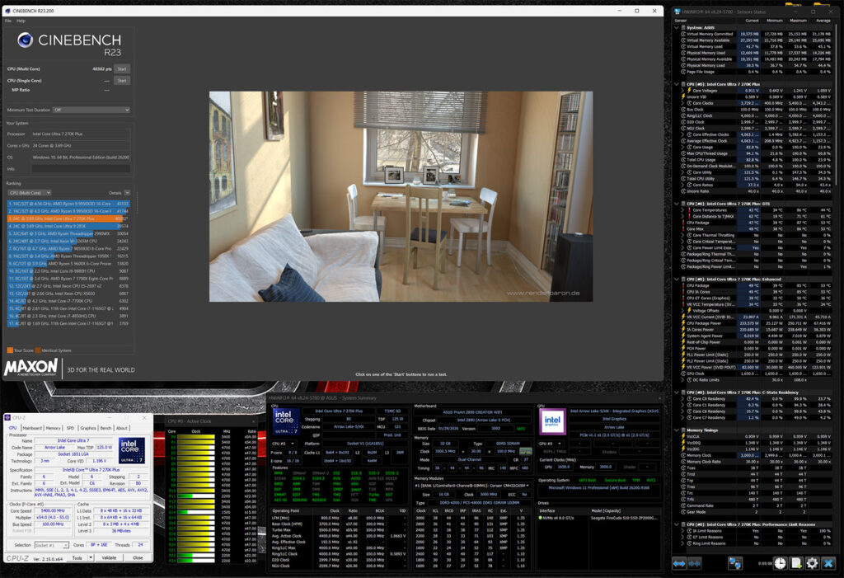844x578 pixels.
Task: Click the HWiNFO expand-columns blue arrows icon
Action: 679,563
